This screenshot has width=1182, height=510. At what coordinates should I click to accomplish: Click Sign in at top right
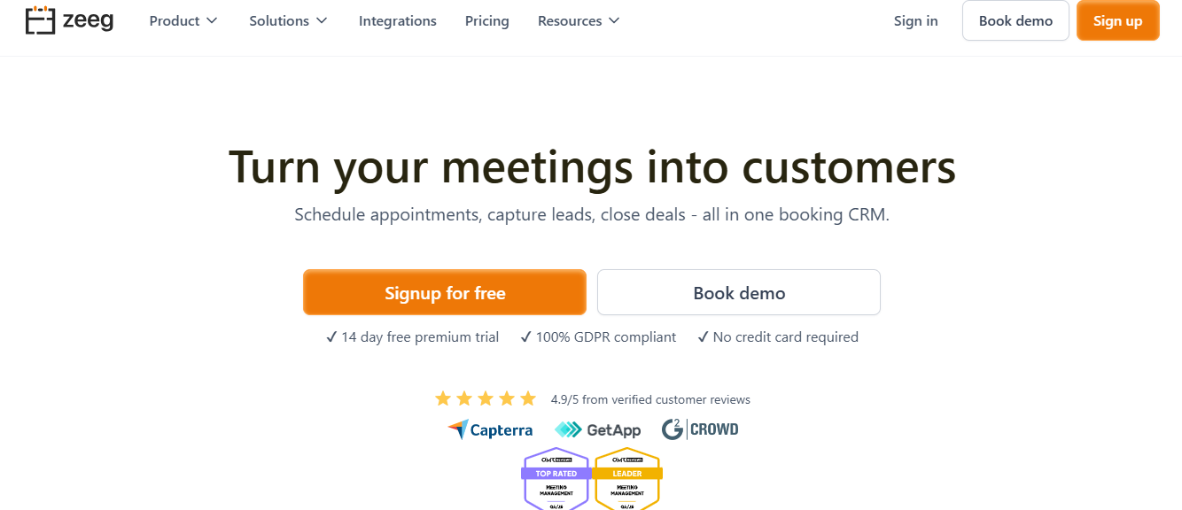click(x=915, y=20)
